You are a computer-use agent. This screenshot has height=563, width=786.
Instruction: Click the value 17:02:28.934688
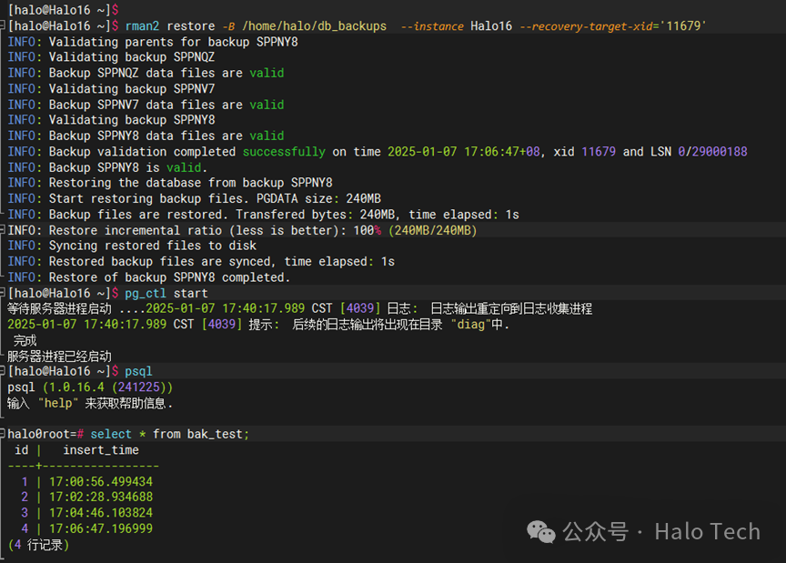(101, 497)
